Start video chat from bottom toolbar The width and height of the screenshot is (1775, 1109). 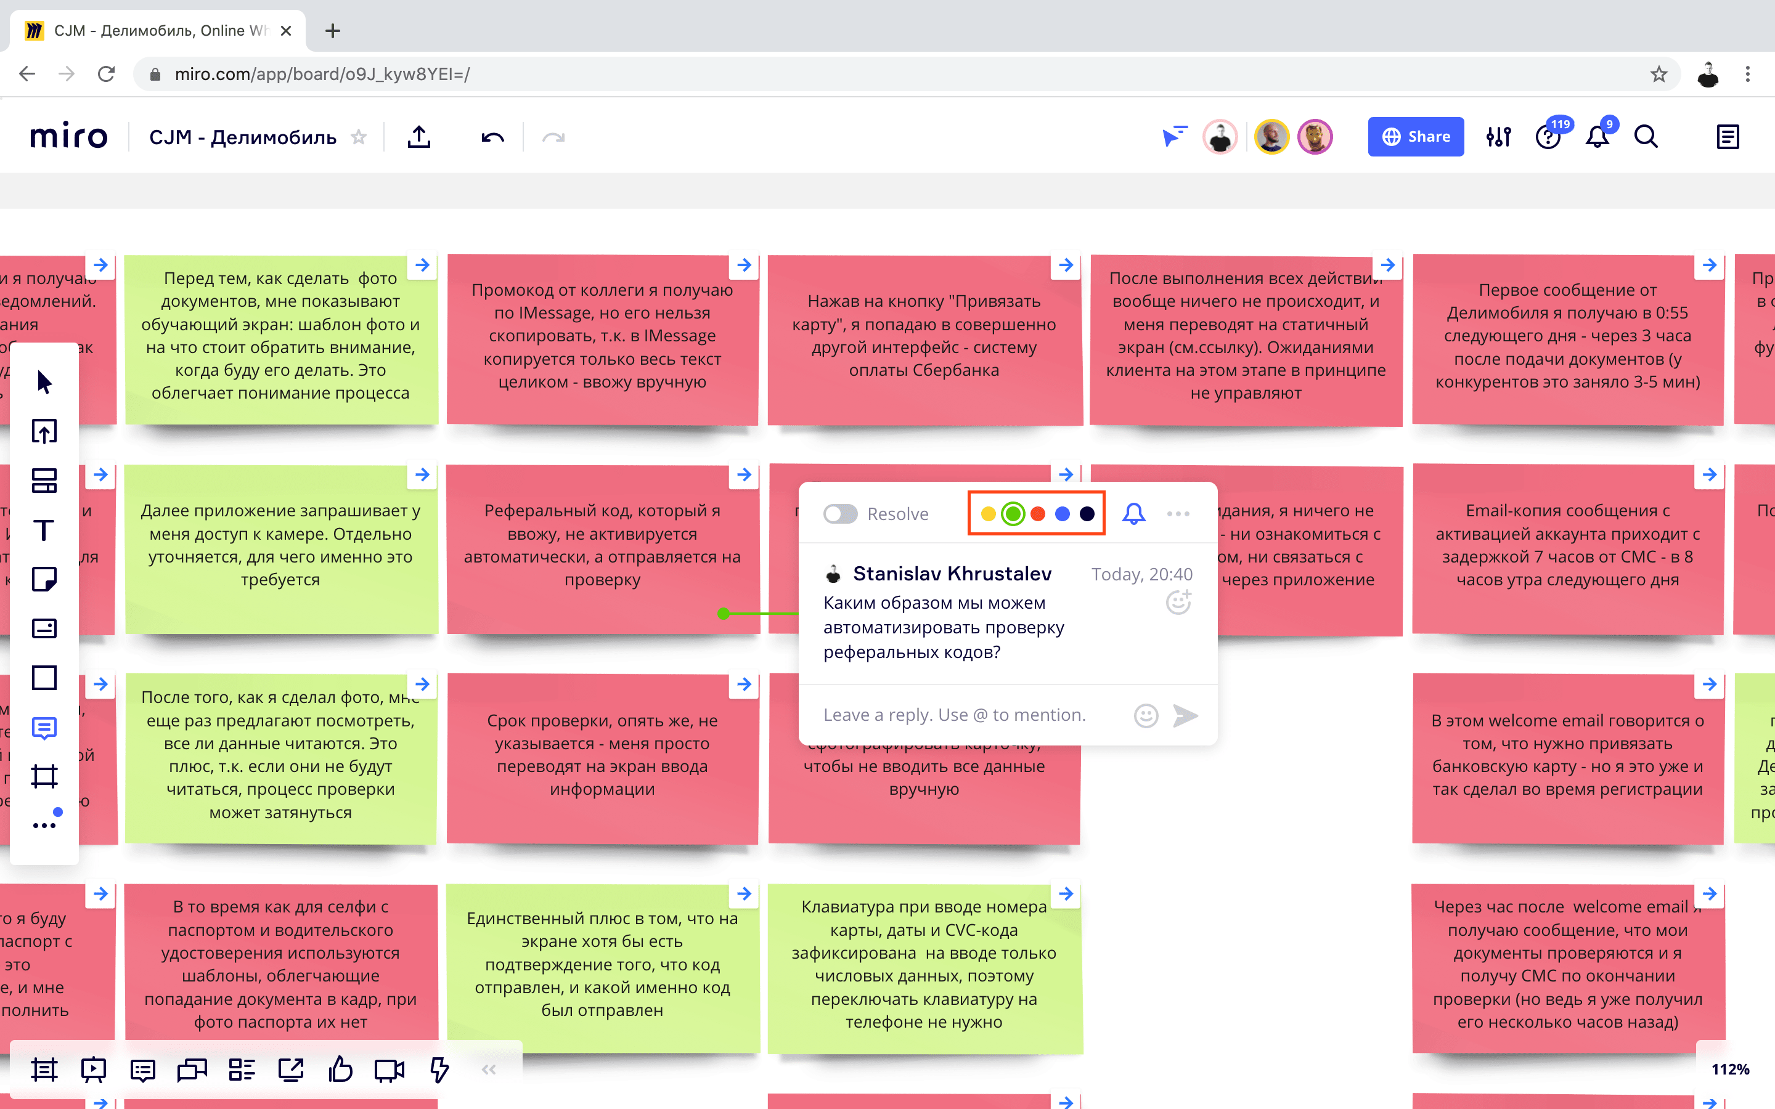tap(389, 1070)
